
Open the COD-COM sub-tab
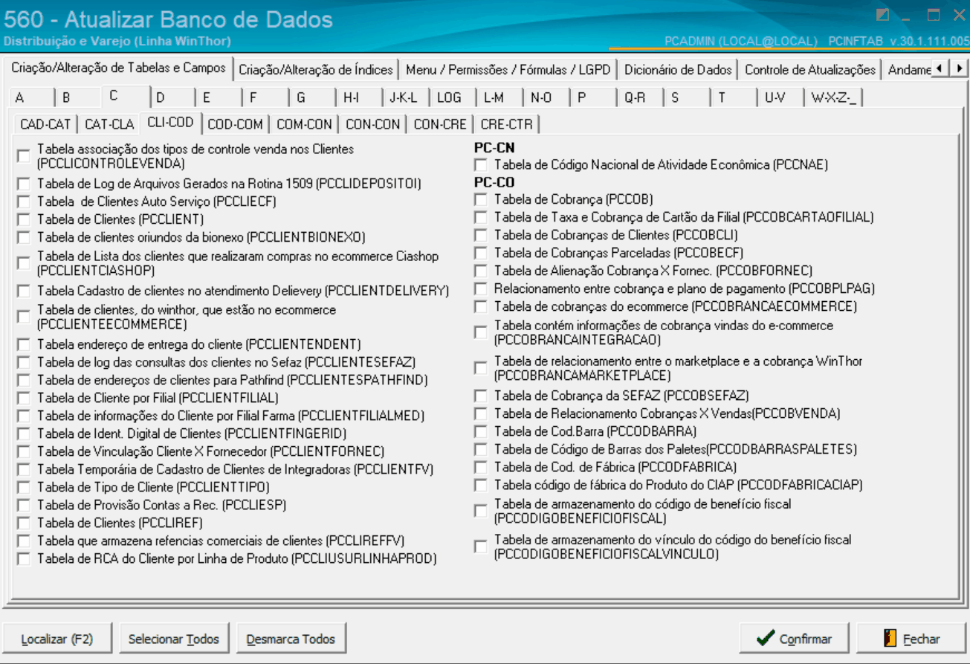tap(236, 124)
